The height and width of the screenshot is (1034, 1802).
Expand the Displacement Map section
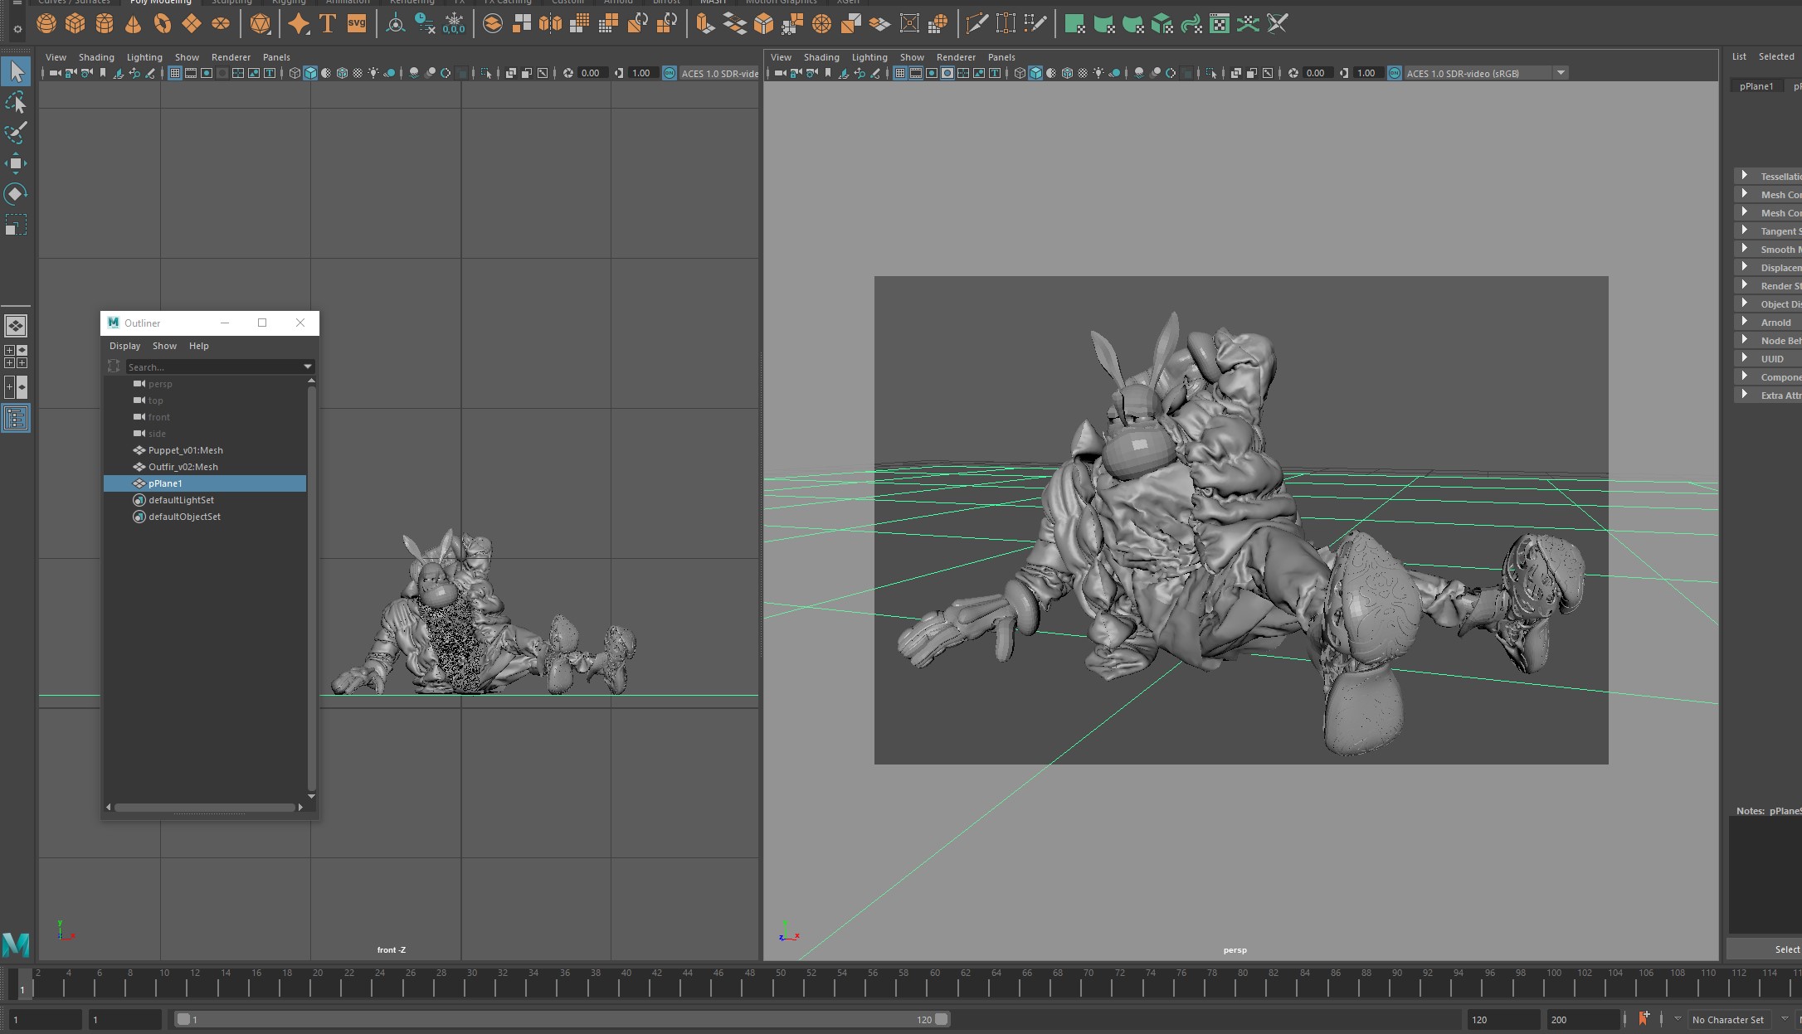(x=1745, y=267)
